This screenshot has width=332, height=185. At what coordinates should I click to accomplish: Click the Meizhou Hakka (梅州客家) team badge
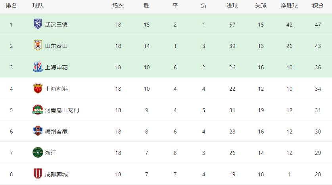click(x=38, y=131)
